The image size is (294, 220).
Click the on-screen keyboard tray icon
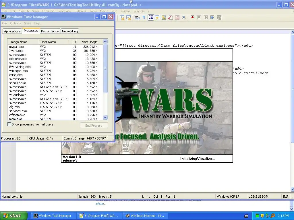246,216
